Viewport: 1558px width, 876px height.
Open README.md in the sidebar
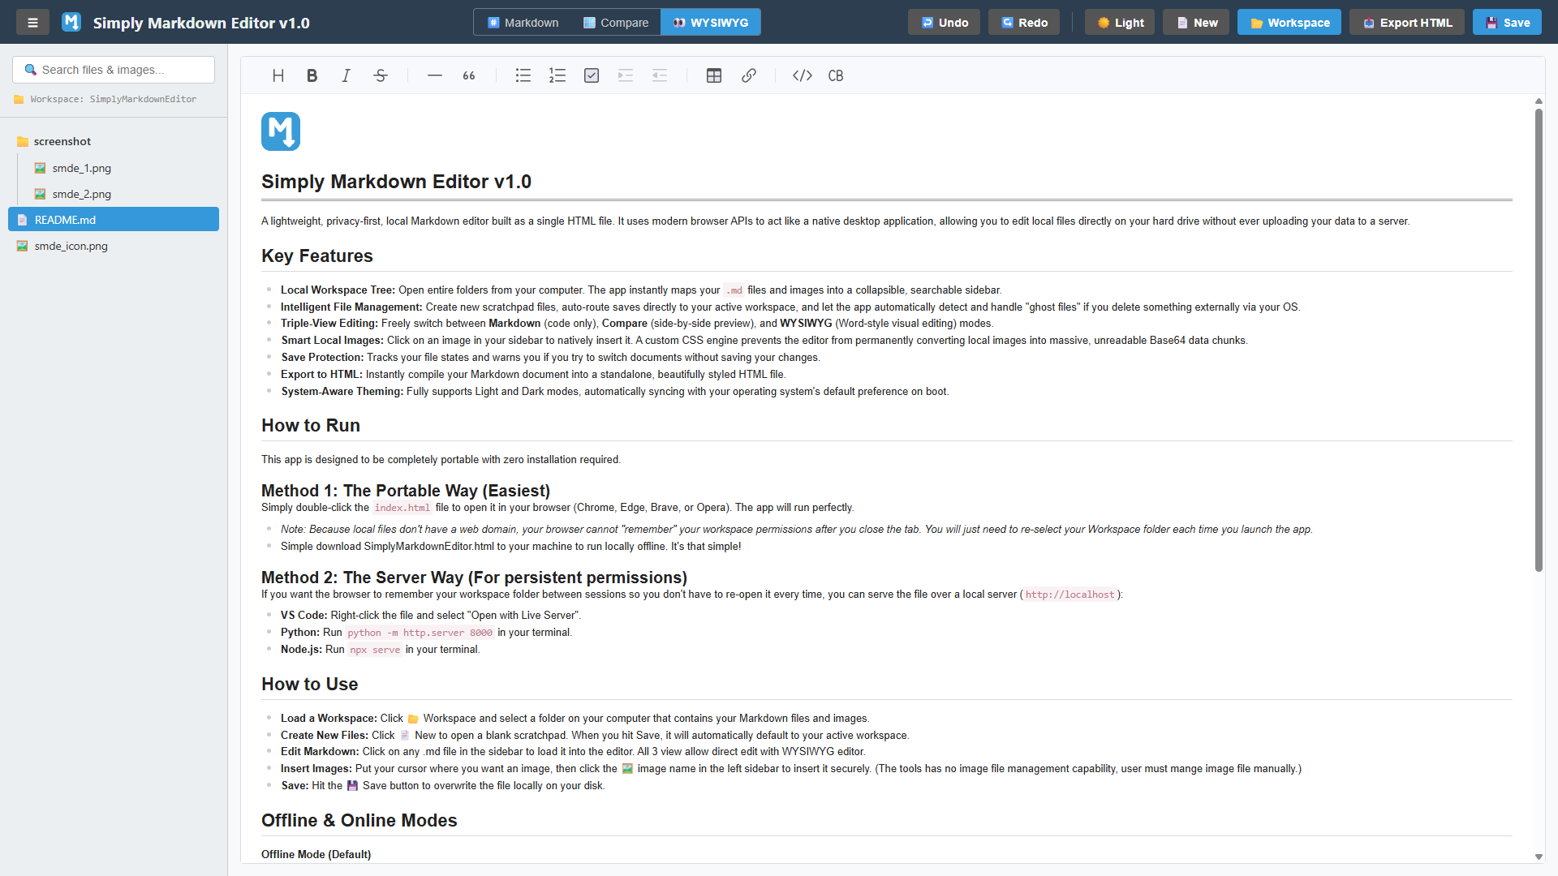114,220
